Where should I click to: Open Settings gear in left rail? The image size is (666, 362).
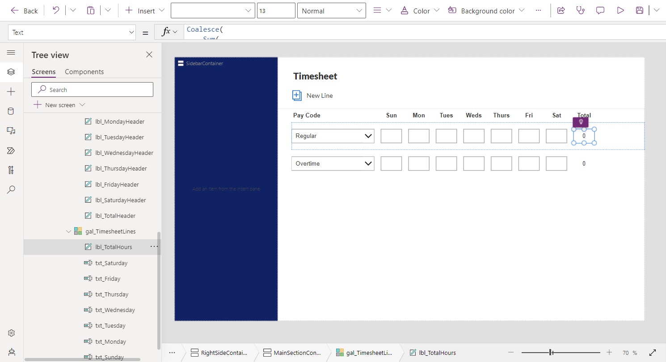tap(11, 333)
